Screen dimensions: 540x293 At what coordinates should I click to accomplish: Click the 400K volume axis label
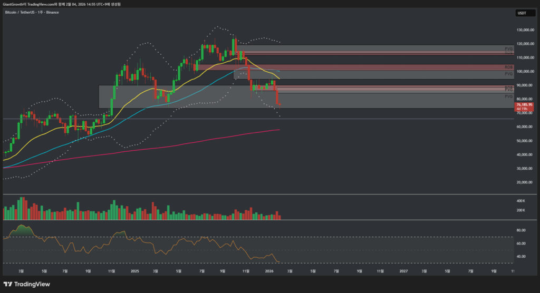coord(520,201)
